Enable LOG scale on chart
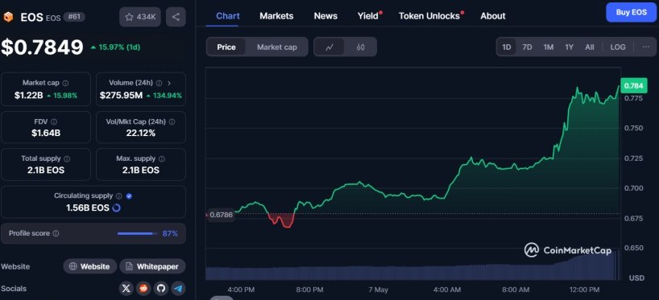 point(618,47)
